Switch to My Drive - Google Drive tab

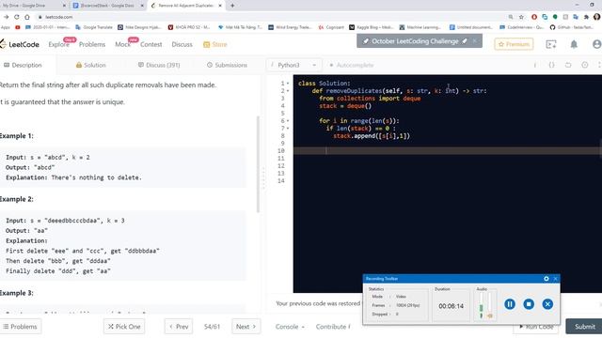coord(34,6)
